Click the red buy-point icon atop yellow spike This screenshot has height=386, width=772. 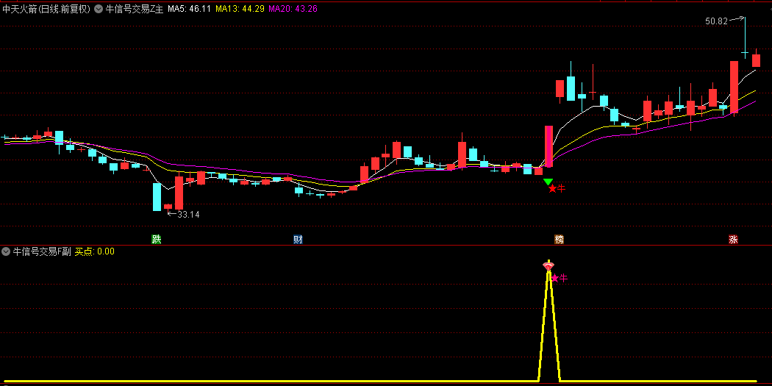pos(548,266)
